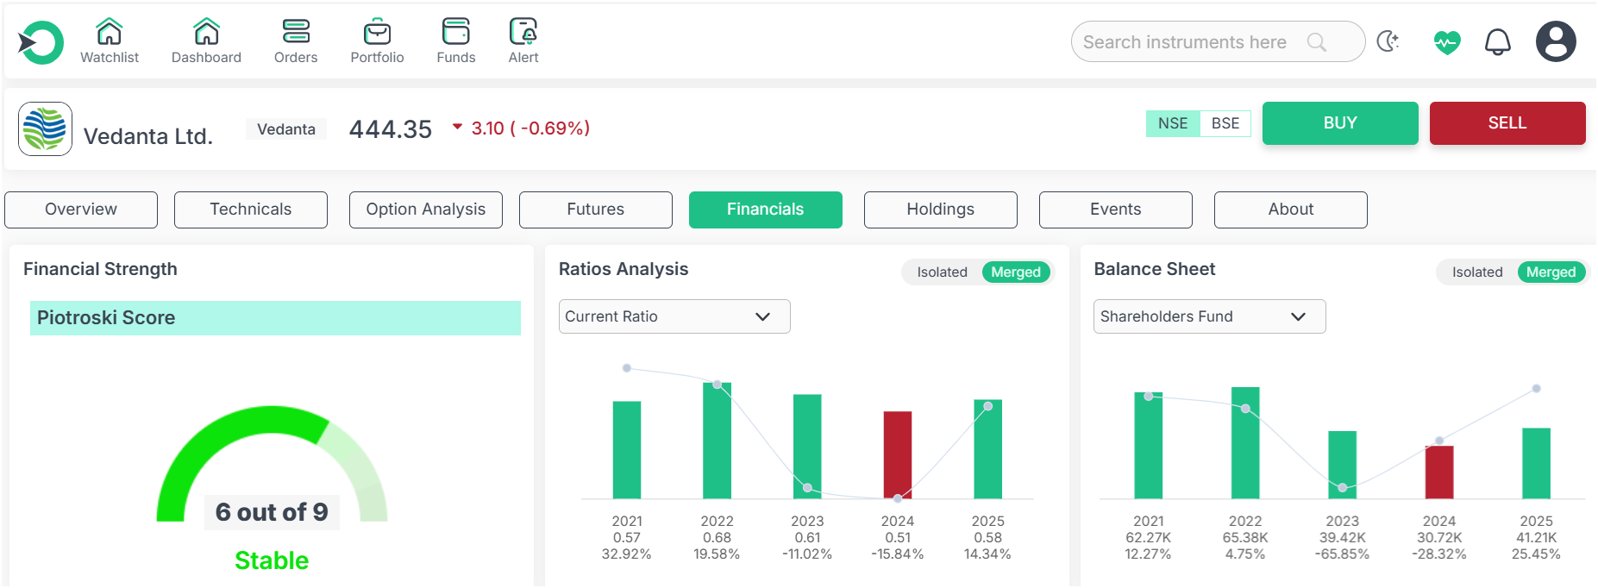Click the -65.85% balance sheet change
Viewport: 1598px width, 588px height.
point(1343,554)
